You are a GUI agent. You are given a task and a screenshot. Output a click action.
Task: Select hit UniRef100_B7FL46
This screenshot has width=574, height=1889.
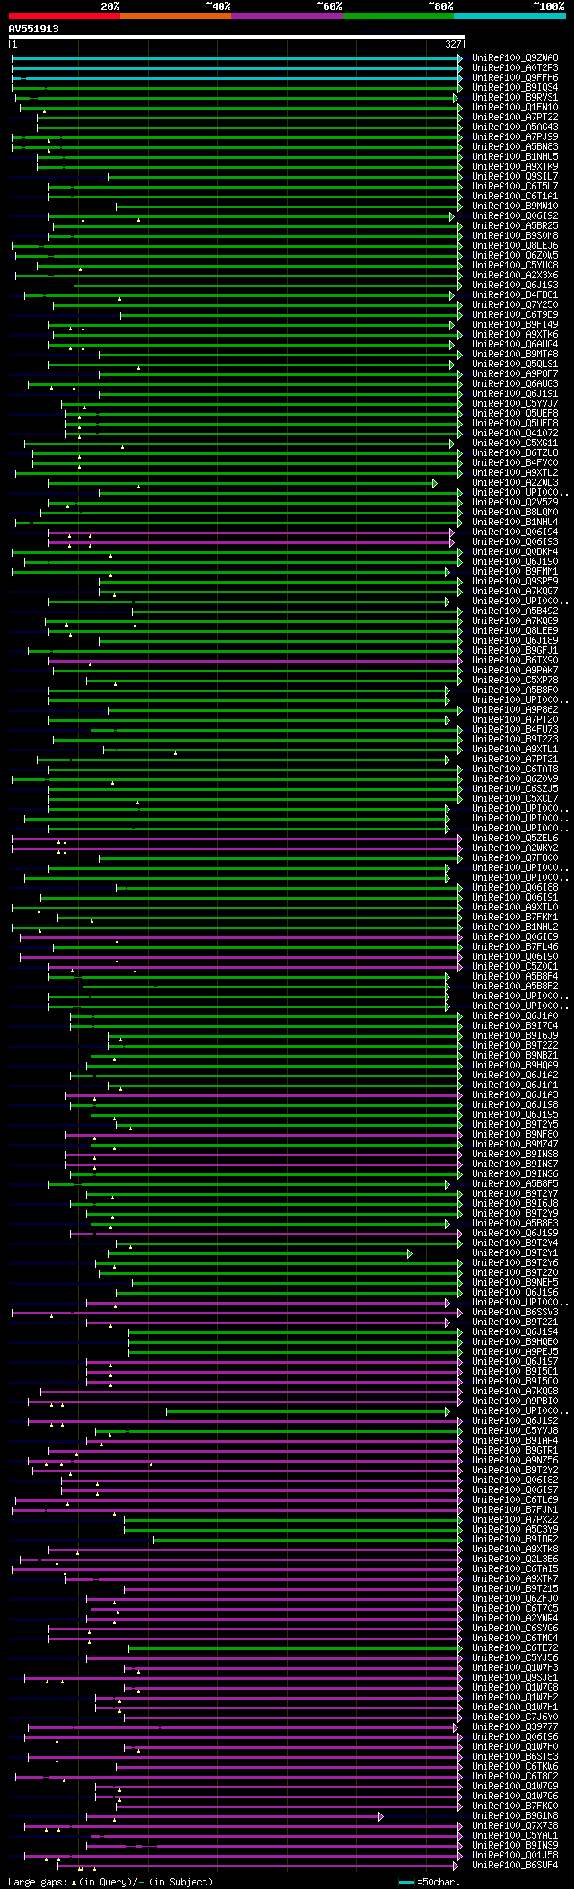(x=515, y=947)
